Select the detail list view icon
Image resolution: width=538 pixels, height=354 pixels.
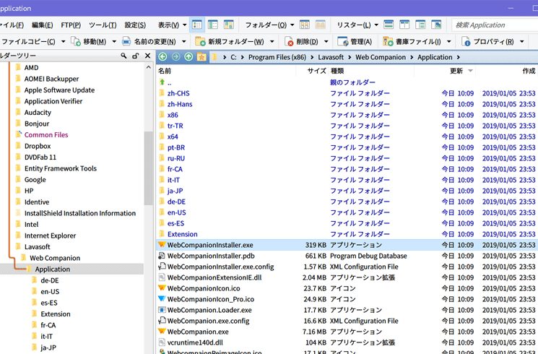tap(197, 25)
